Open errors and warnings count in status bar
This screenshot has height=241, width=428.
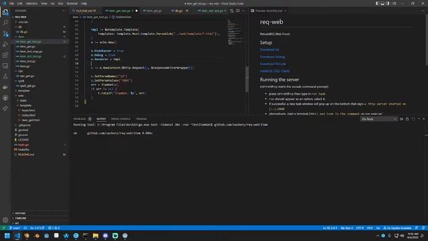tap(53, 228)
